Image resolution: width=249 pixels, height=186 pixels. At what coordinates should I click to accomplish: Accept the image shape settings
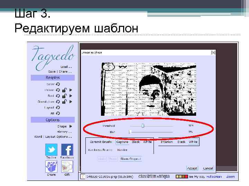192,168
